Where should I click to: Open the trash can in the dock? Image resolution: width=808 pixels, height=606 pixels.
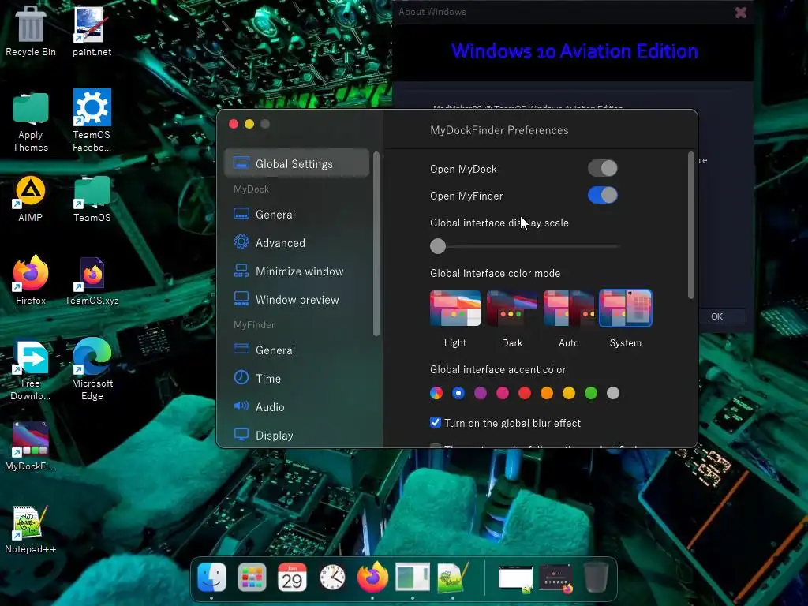(x=596, y=577)
